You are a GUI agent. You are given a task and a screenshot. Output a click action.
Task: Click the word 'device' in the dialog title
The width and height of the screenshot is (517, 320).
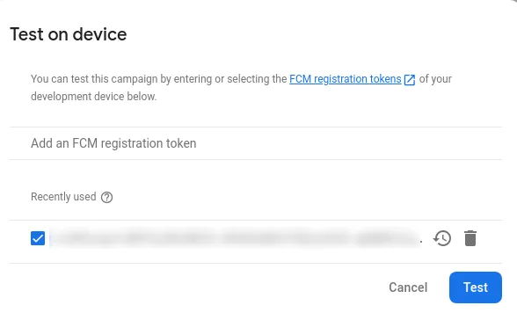point(99,34)
